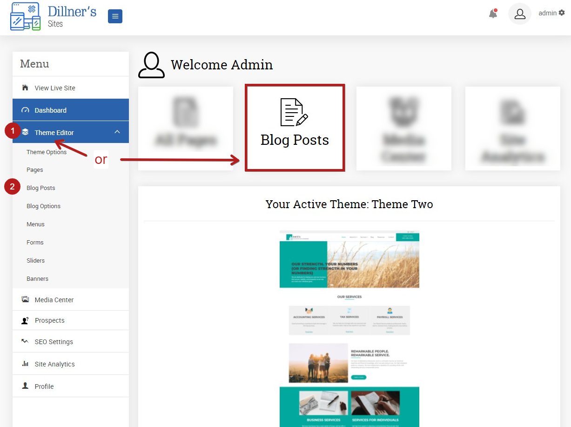Image resolution: width=571 pixels, height=427 pixels.
Task: Open Blog Posts submenu item
Action: point(41,188)
